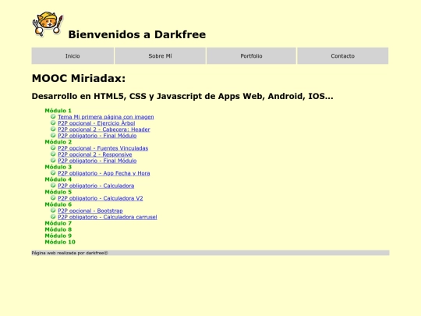Click the Darkfree cat mascot logo
This screenshot has width=421, height=316.
coord(48,23)
